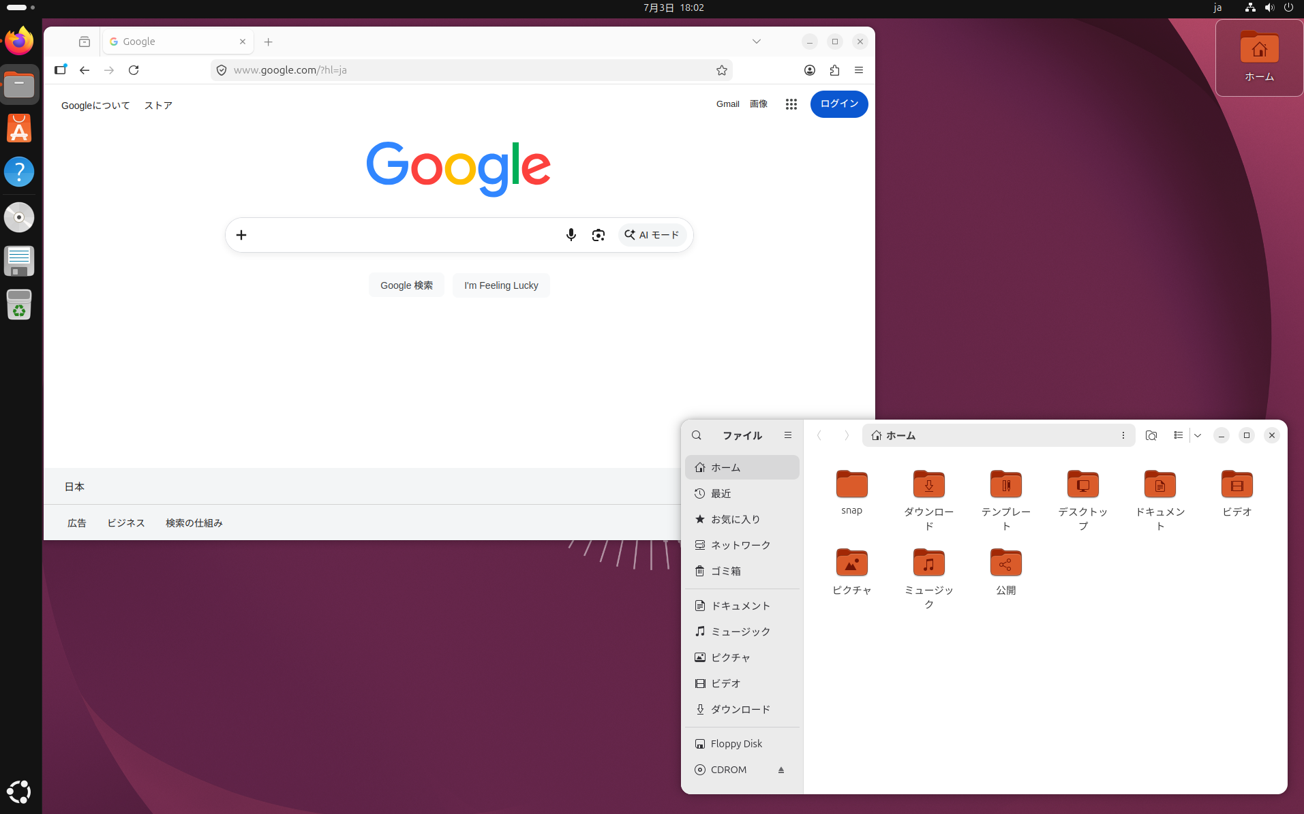This screenshot has width=1304, height=814.
Task: Close the Google tab
Action: point(243,42)
